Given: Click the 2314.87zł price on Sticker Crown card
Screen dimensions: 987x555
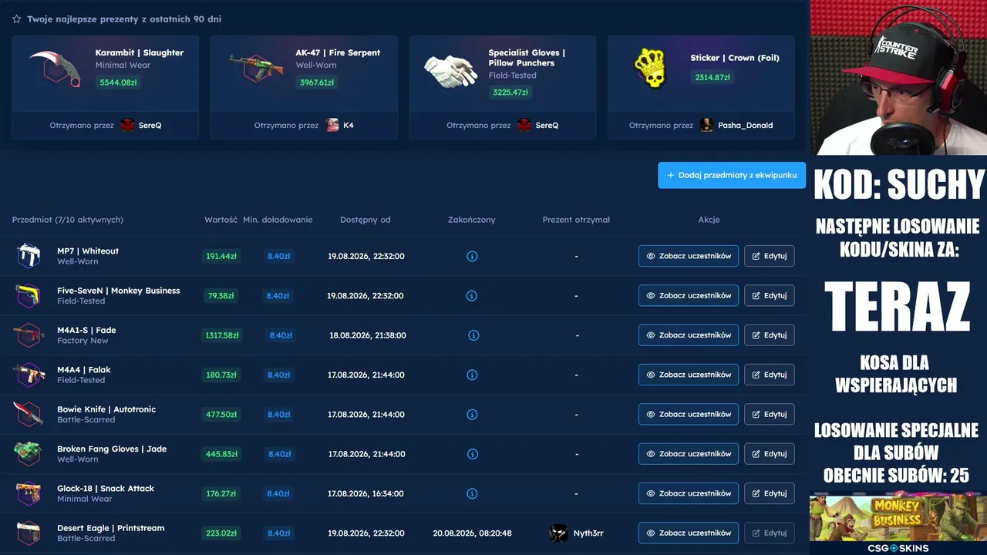Looking at the screenshot, I should click(x=712, y=77).
